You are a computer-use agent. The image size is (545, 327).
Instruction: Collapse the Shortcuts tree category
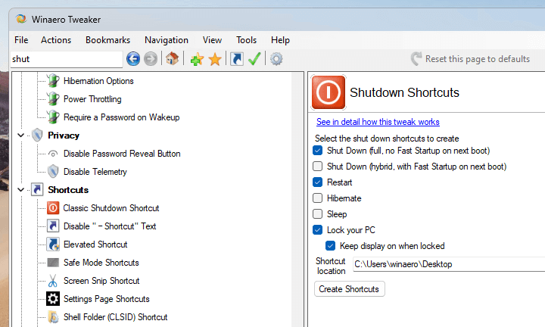click(20, 190)
